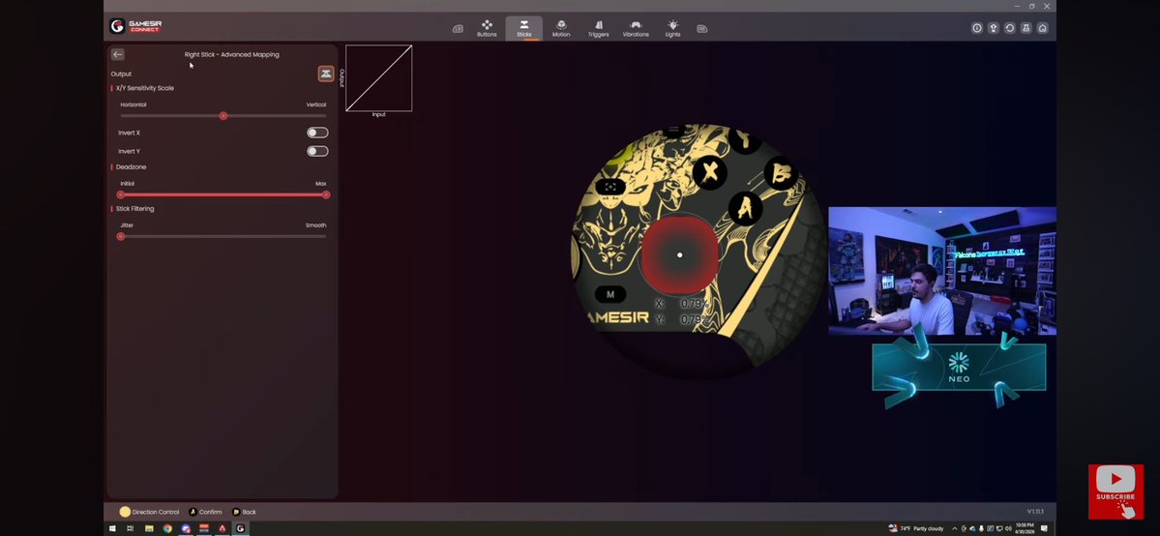Click the Back hint at bottom

244,512
